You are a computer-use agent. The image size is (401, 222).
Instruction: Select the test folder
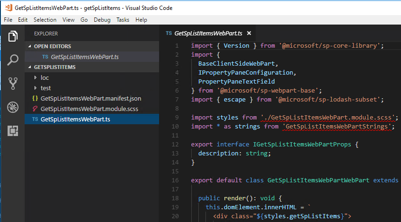point(92,88)
